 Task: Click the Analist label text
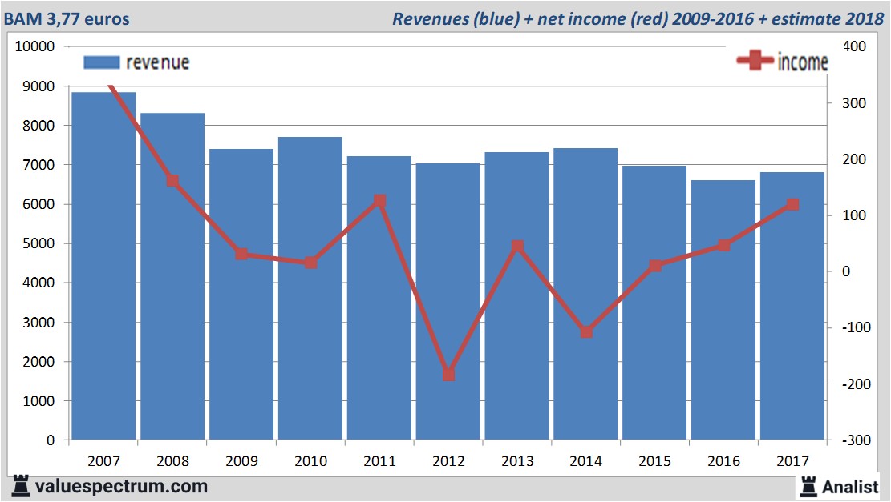tap(850, 486)
